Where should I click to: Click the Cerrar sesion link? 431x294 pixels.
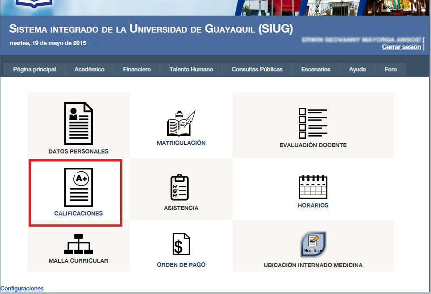[x=401, y=46]
